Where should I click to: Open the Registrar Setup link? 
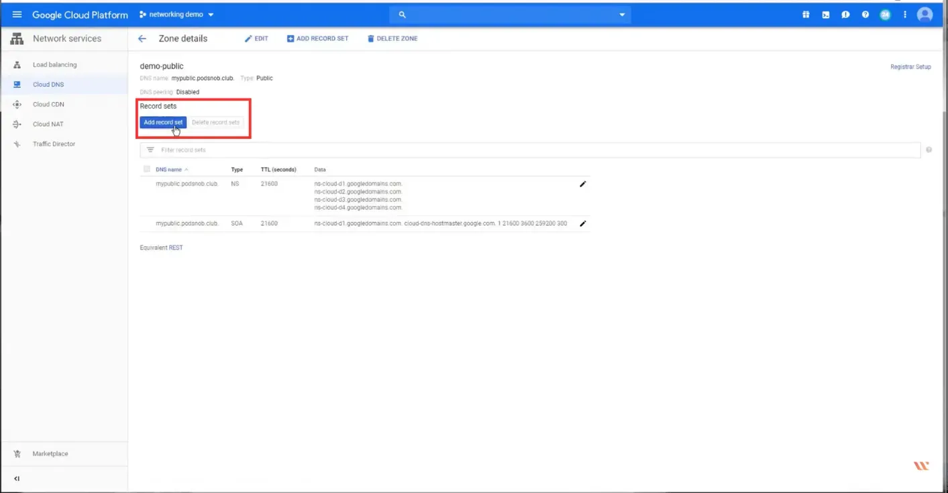910,67
